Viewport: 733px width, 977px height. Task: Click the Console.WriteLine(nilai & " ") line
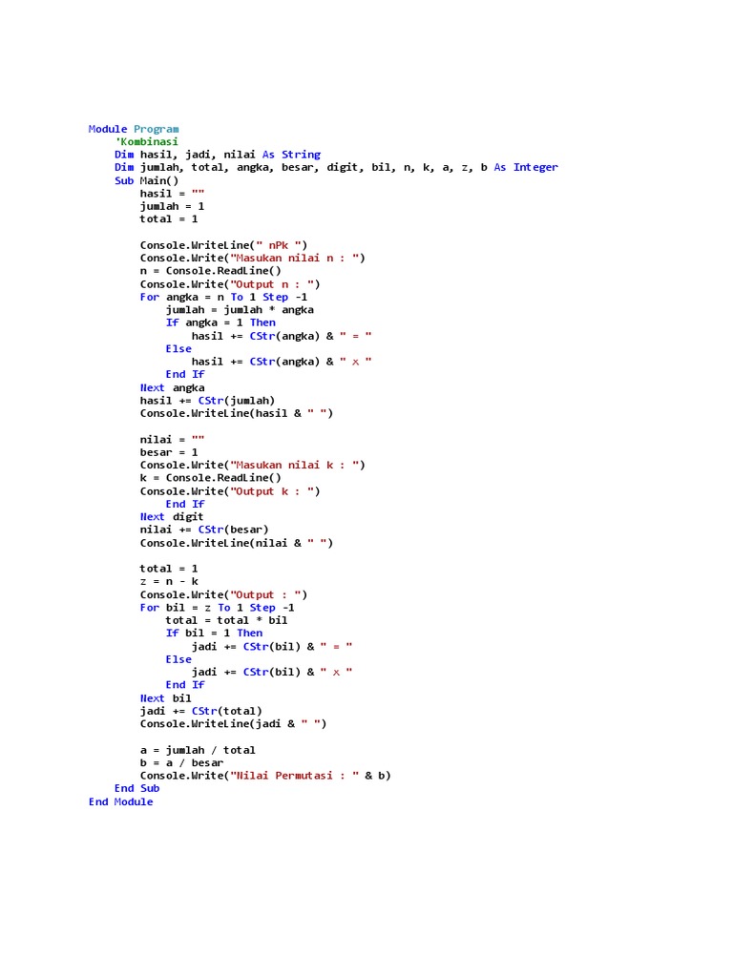pos(237,543)
